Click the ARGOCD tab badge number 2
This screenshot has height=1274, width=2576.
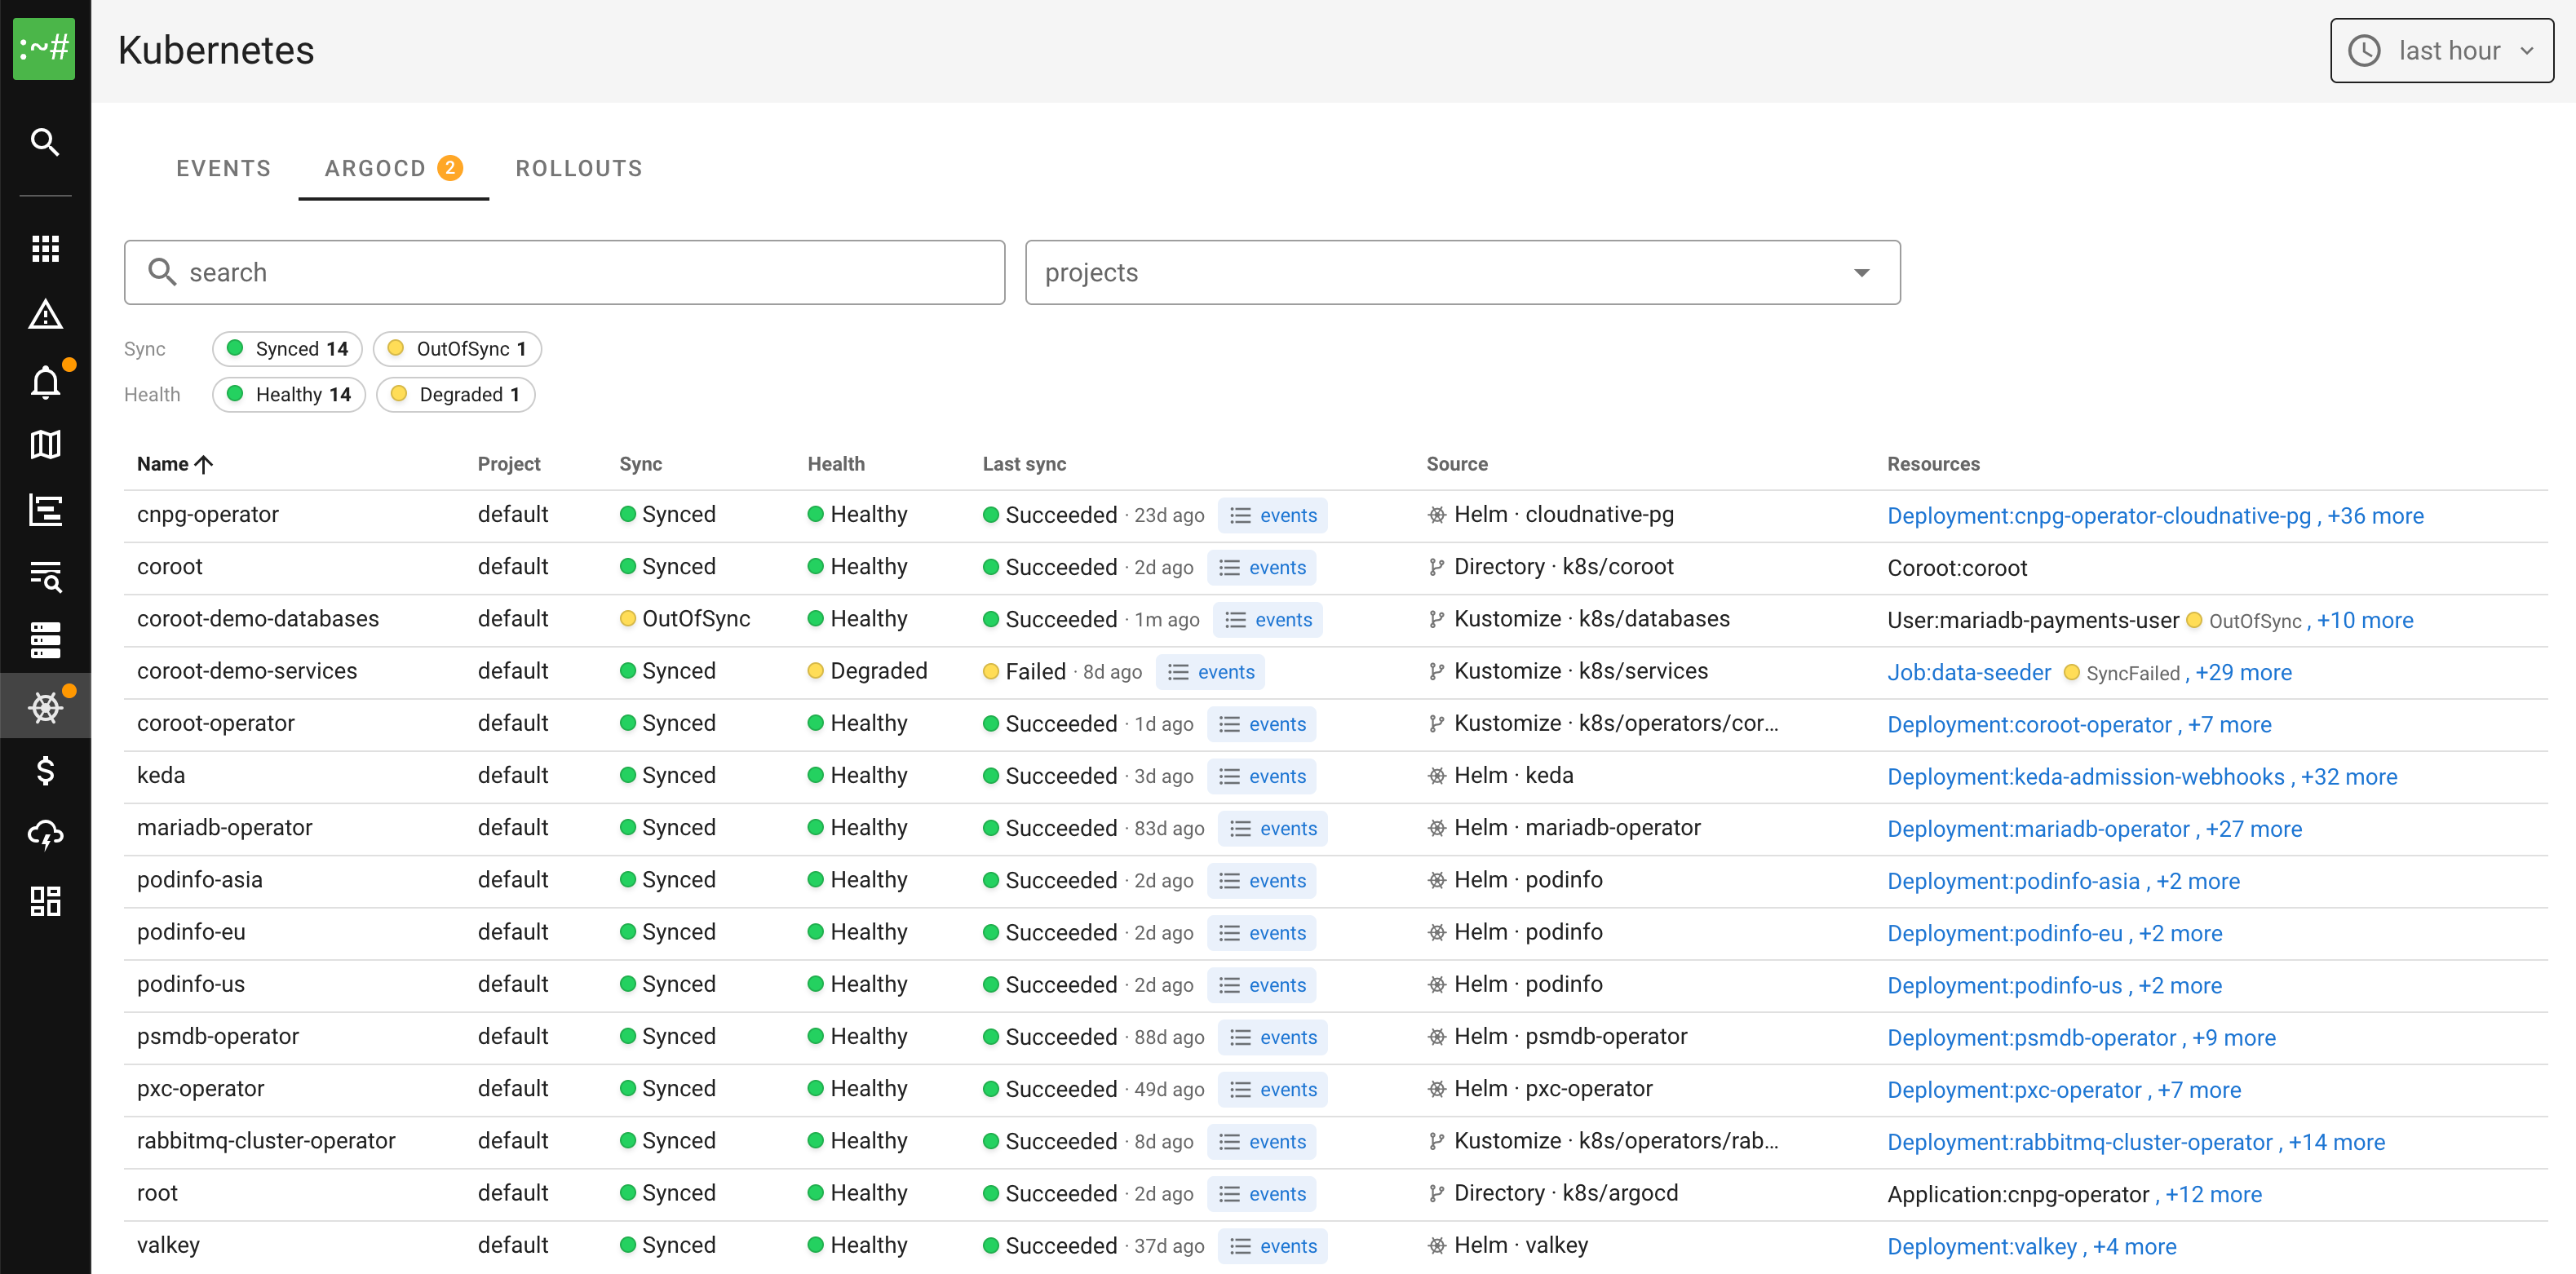(x=450, y=168)
